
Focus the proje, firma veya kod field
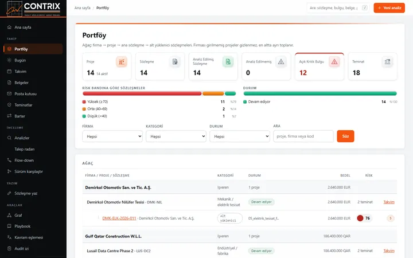coord(303,136)
